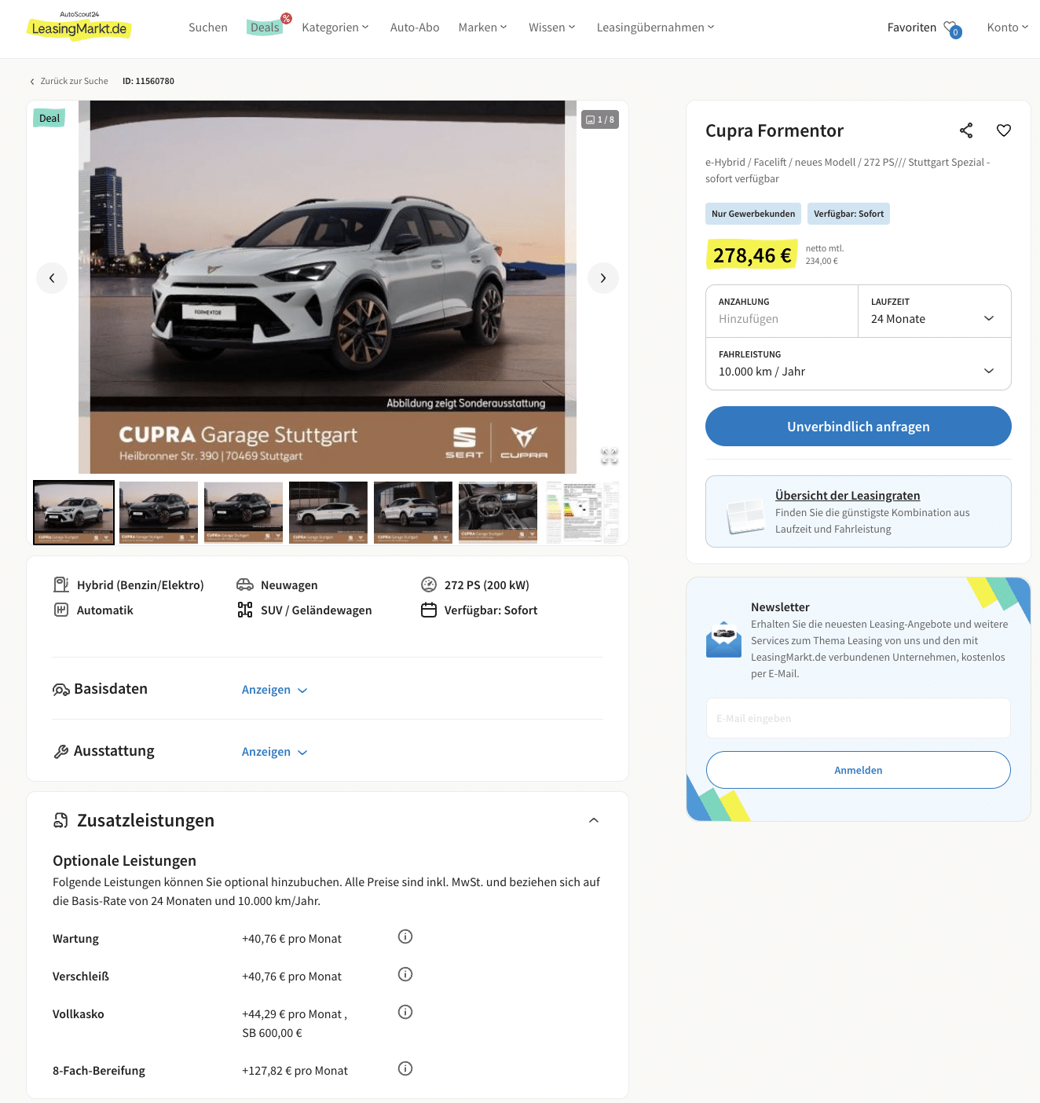1040x1103 pixels.
Task: Open Fahrleistung 10.000 km / Jahr dropdown
Action: coord(859,364)
